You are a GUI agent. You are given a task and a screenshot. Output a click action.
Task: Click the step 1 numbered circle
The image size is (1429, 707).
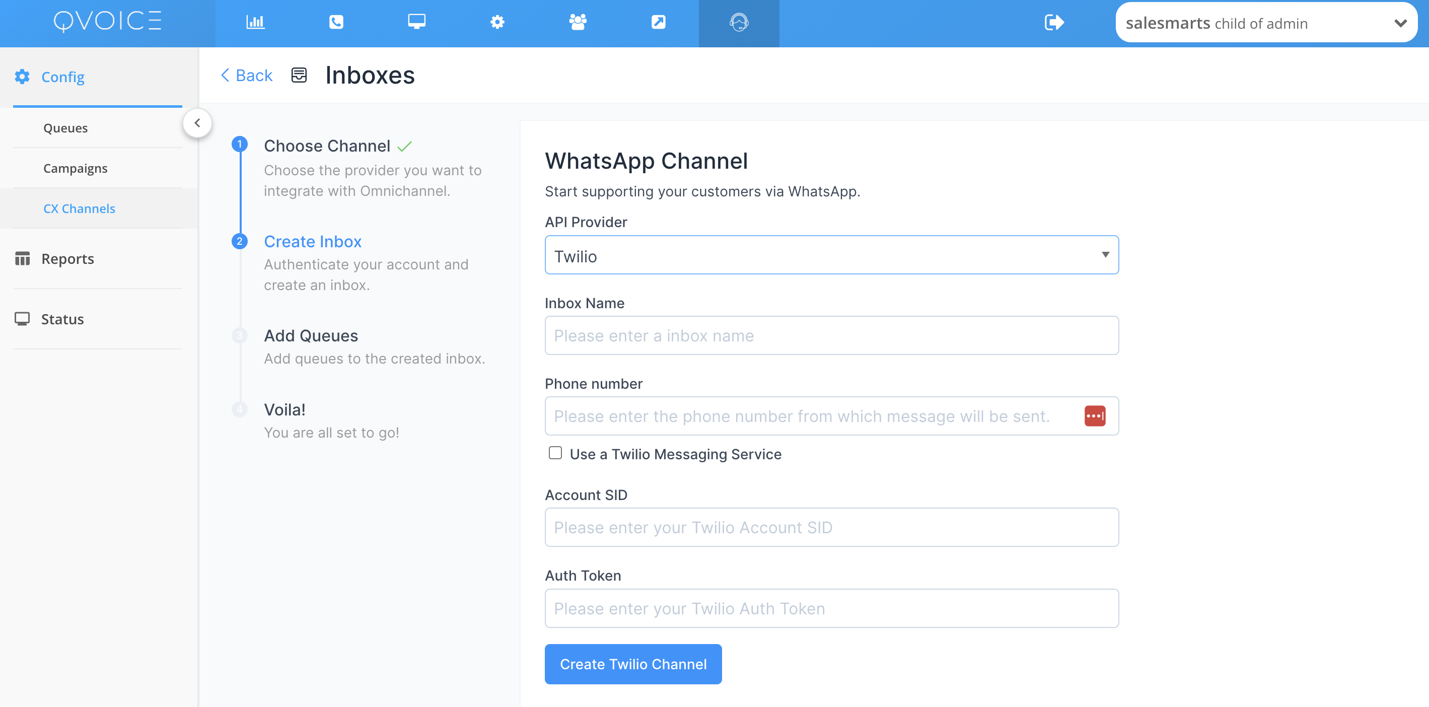point(240,145)
